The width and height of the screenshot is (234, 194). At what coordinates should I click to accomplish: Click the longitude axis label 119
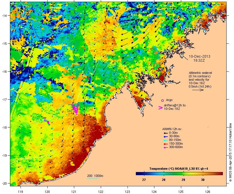pos(21,192)
